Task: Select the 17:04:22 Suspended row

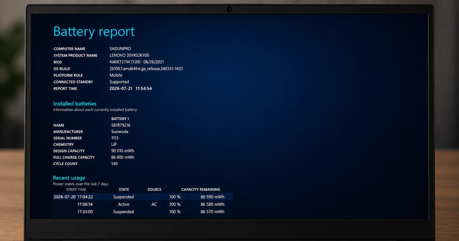Action: pos(143,197)
